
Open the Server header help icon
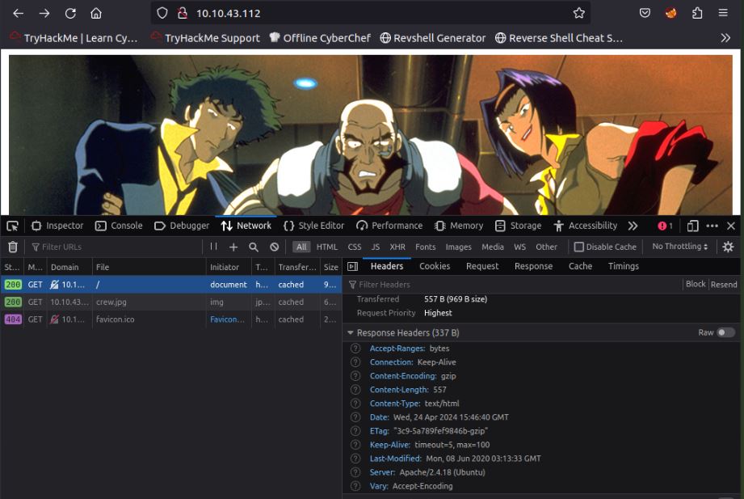coord(355,472)
